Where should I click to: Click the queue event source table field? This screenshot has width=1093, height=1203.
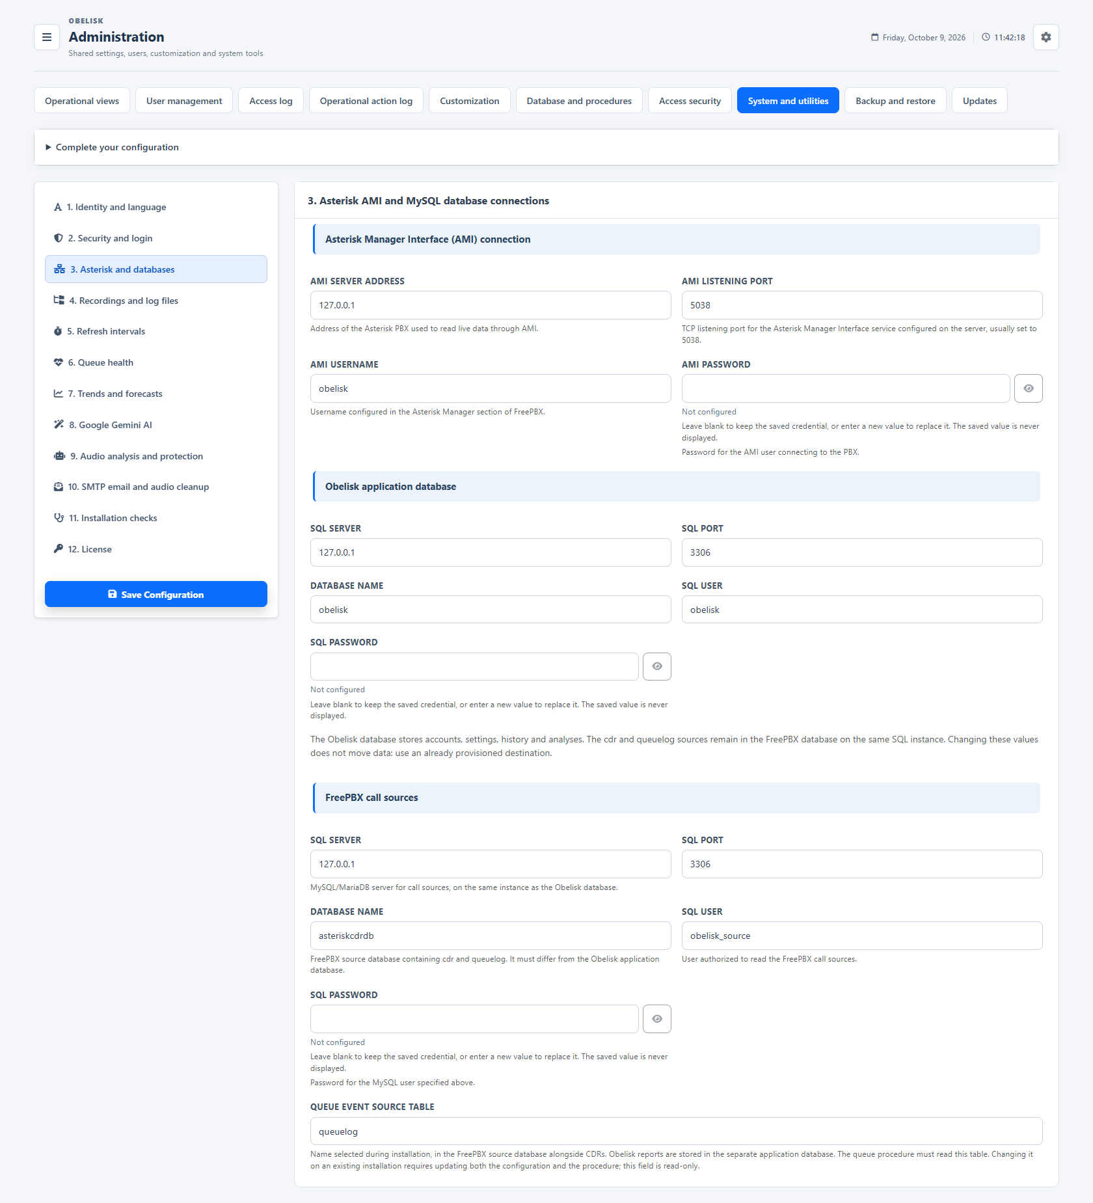(677, 1131)
